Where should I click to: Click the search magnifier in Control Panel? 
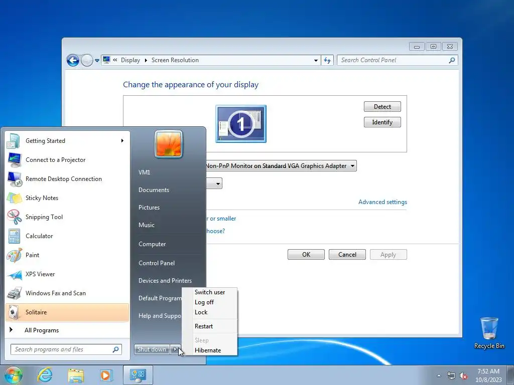(452, 60)
